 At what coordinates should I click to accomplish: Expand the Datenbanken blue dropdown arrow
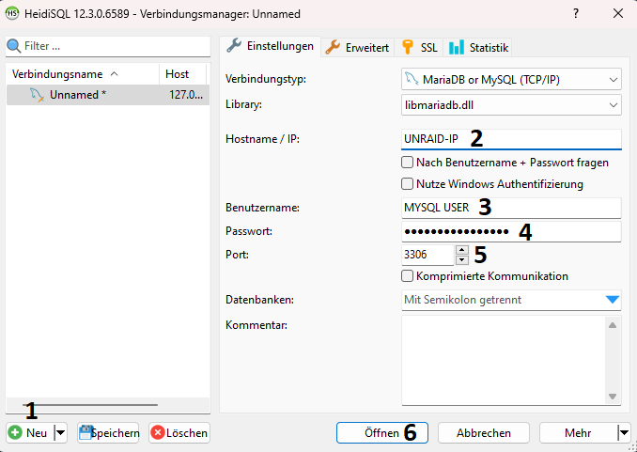[613, 300]
